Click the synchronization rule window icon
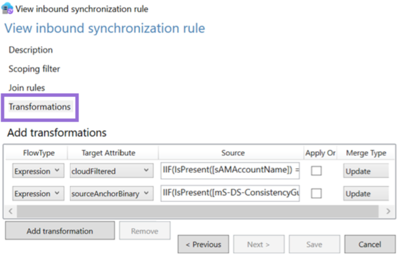 pyautogui.click(x=8, y=9)
